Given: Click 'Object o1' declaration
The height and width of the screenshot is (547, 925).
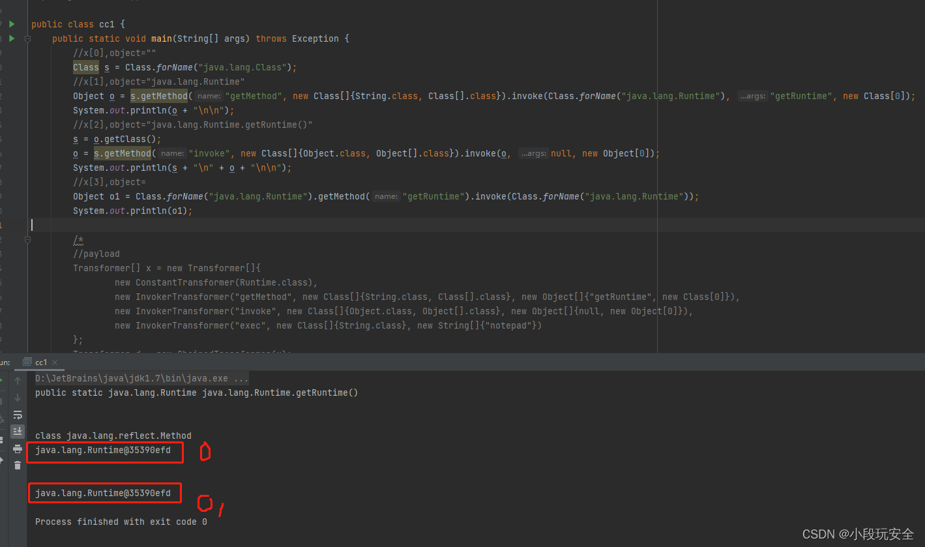Looking at the screenshot, I should point(96,196).
